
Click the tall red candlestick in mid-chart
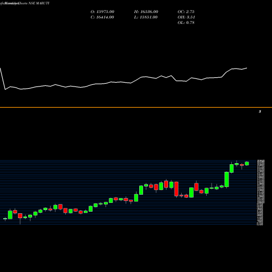coord(176,189)
